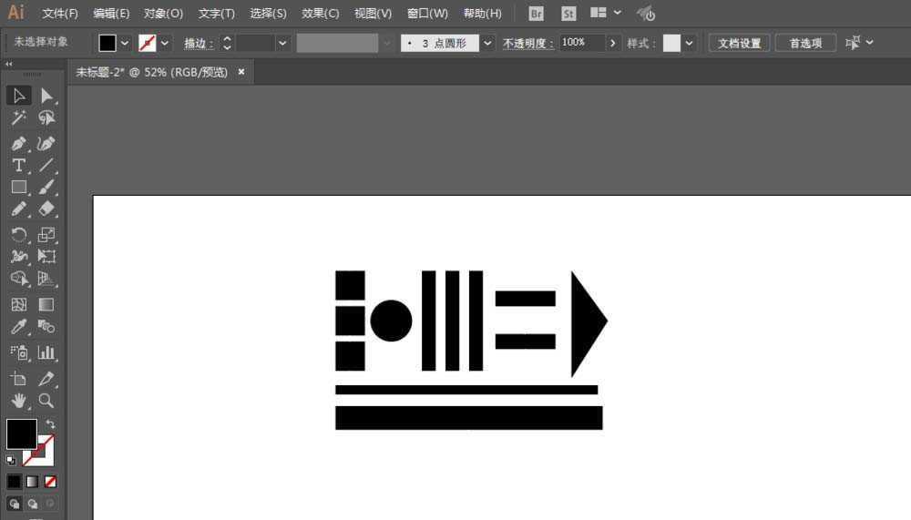Select the Rotate tool
The height and width of the screenshot is (520, 911).
[18, 235]
